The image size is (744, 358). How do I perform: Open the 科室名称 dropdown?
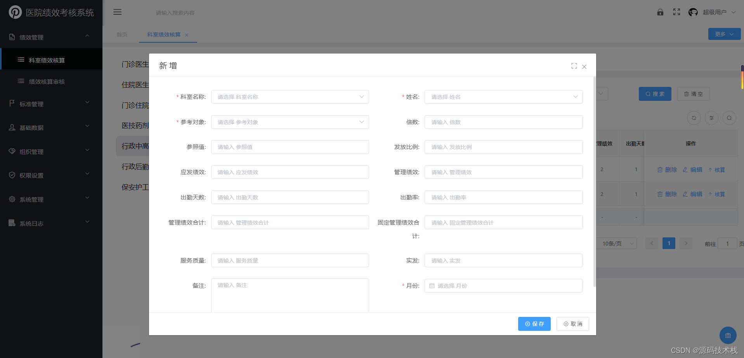[290, 97]
